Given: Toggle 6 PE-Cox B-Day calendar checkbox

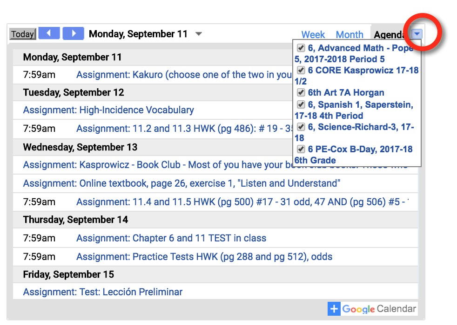Looking at the screenshot, I should coord(301,149).
